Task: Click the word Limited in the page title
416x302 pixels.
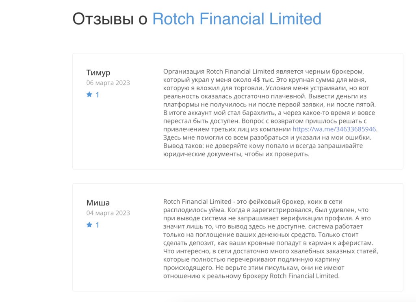Action: tap(295, 19)
